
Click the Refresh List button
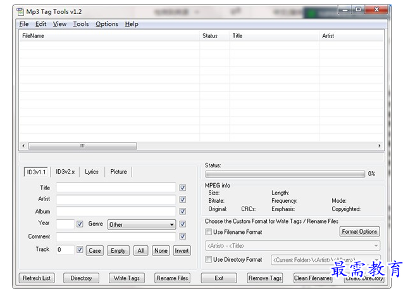(x=37, y=278)
